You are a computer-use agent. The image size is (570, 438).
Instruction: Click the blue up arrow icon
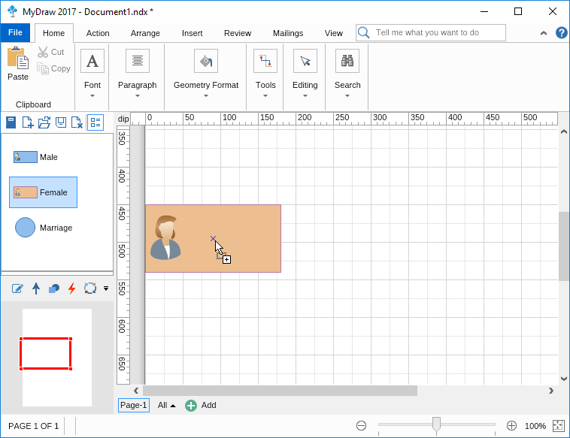[35, 288]
